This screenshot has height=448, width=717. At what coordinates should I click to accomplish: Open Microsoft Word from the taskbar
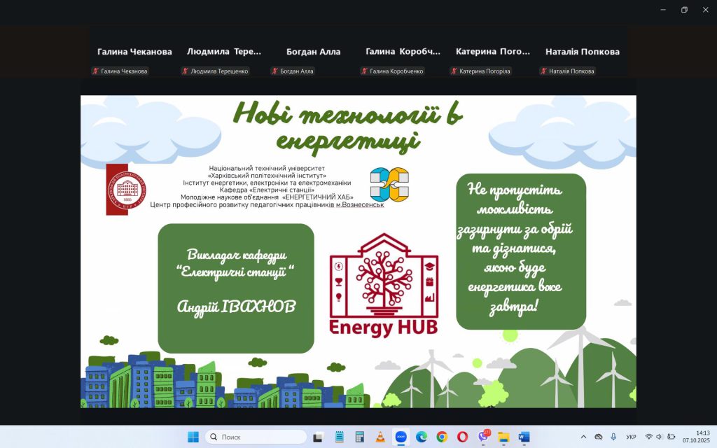pyautogui.click(x=524, y=437)
